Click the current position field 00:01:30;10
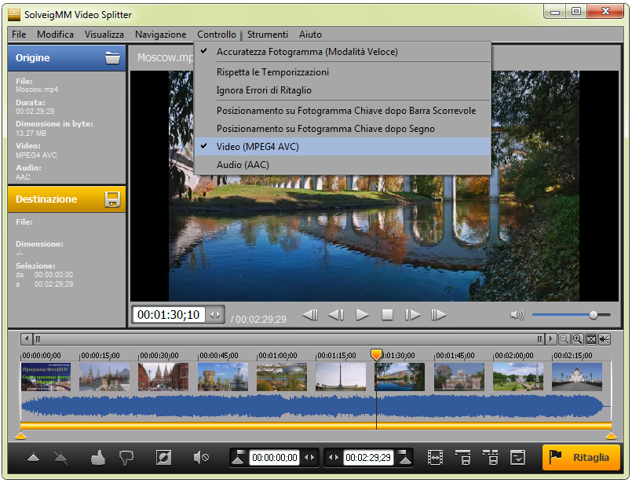The height and width of the screenshot is (483, 632). pos(169,315)
